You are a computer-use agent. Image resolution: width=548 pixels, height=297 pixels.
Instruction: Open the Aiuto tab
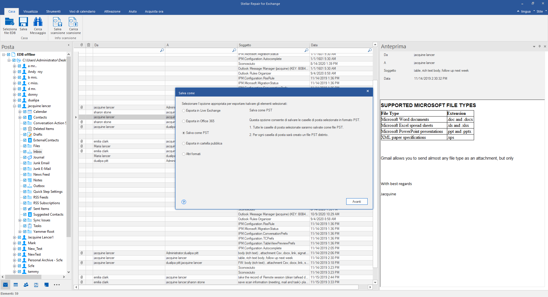click(x=133, y=11)
